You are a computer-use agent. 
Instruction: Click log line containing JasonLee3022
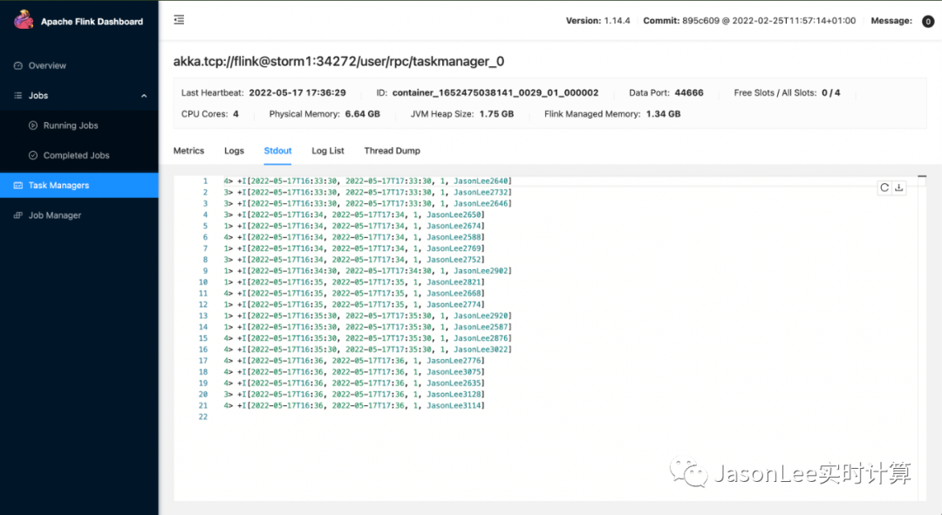368,349
